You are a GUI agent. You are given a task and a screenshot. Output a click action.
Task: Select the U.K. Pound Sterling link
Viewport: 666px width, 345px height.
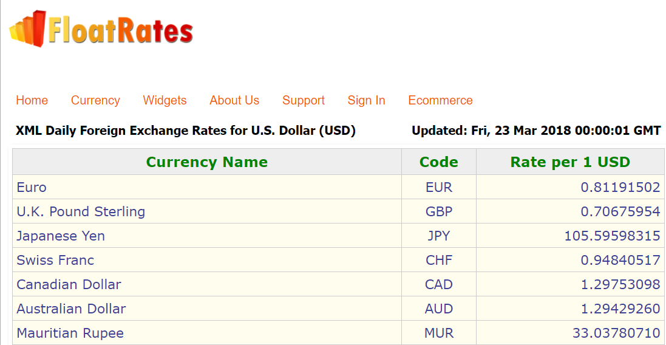(x=81, y=211)
